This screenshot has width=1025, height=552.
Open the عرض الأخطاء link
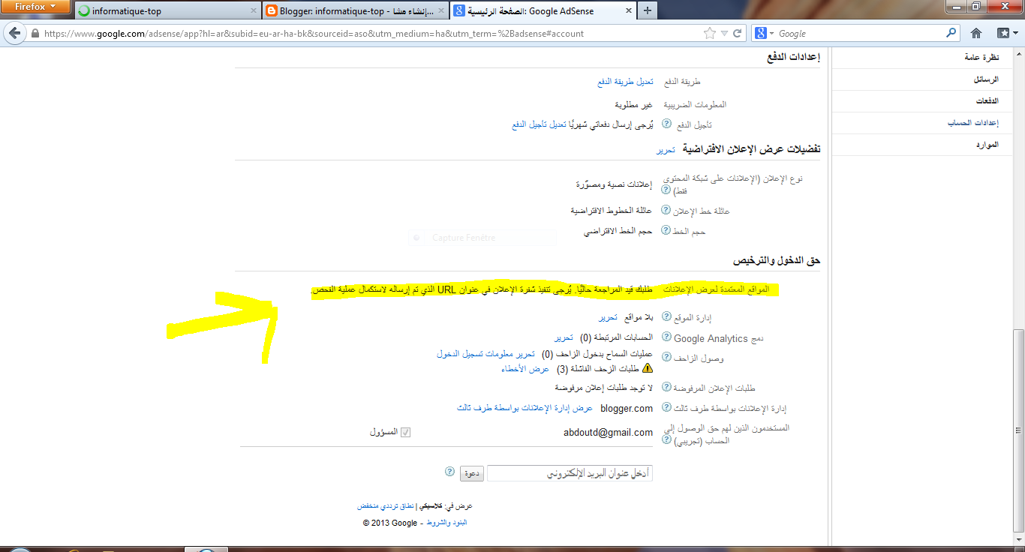coord(526,368)
